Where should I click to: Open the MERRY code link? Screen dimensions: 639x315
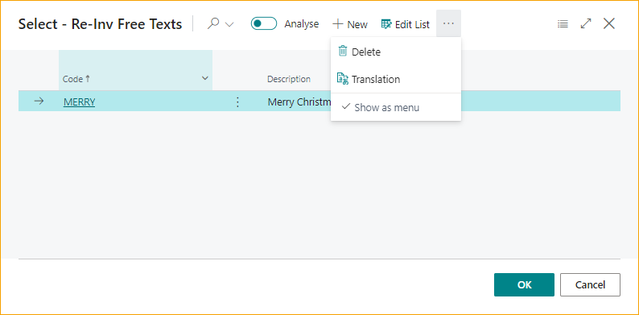click(80, 102)
